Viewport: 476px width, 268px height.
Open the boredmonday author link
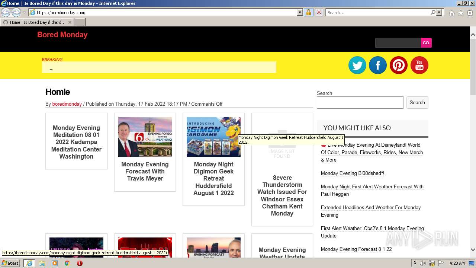[67, 104]
